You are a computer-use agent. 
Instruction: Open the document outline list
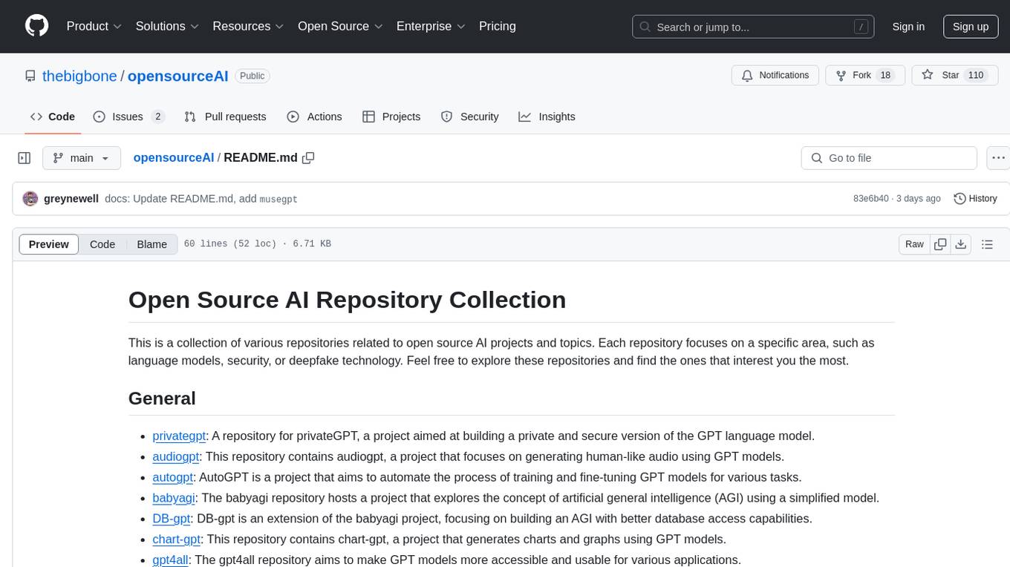pyautogui.click(x=987, y=244)
